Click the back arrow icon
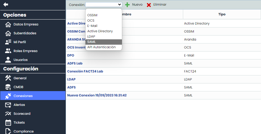The width and height of the screenshot is (261, 134). pyautogui.click(x=6, y=4)
